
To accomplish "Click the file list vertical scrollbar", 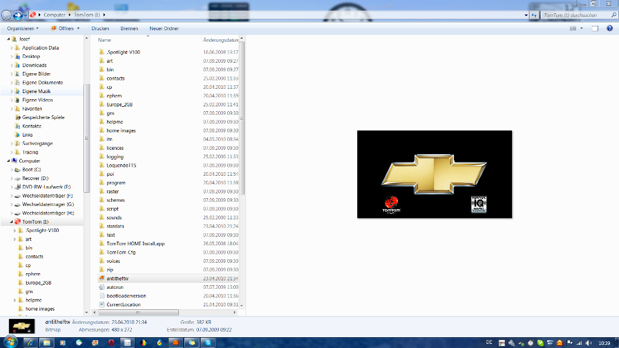I will pyautogui.click(x=242, y=118).
